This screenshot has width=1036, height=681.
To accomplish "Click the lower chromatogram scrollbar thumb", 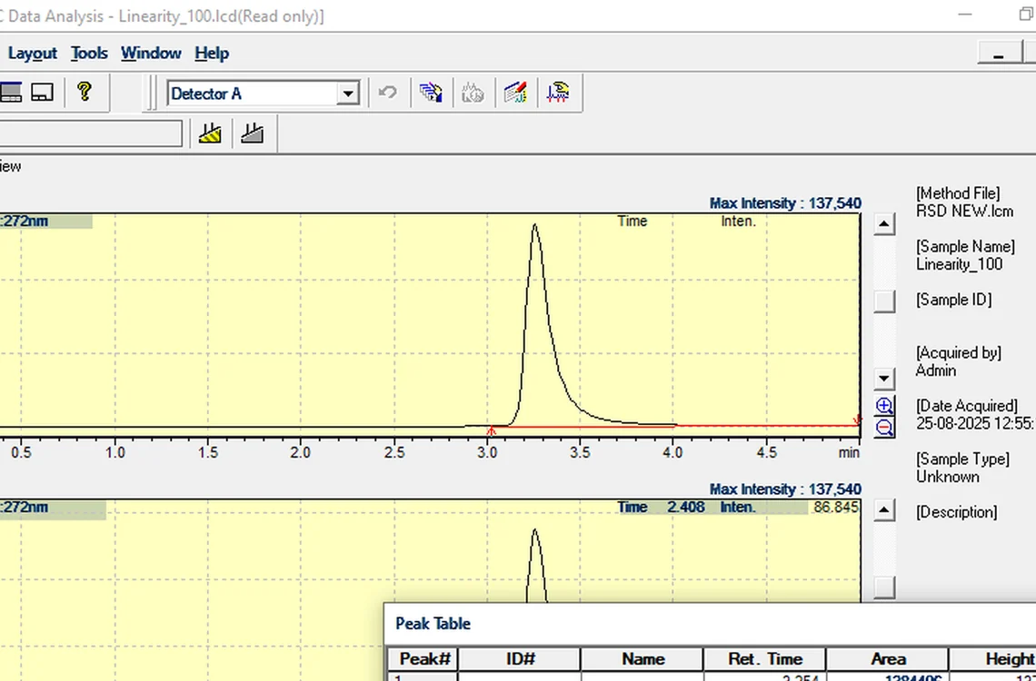I will 884,587.
